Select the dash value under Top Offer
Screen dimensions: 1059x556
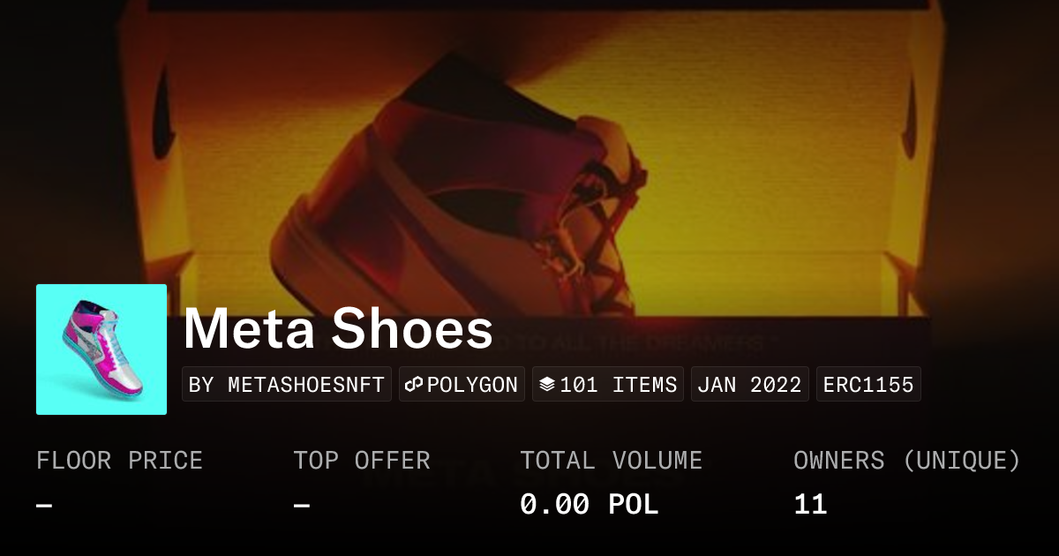pos(302,506)
